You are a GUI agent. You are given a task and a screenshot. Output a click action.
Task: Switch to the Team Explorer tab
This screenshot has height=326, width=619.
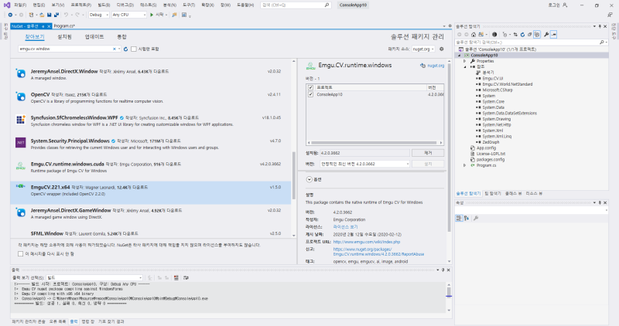(x=493, y=194)
